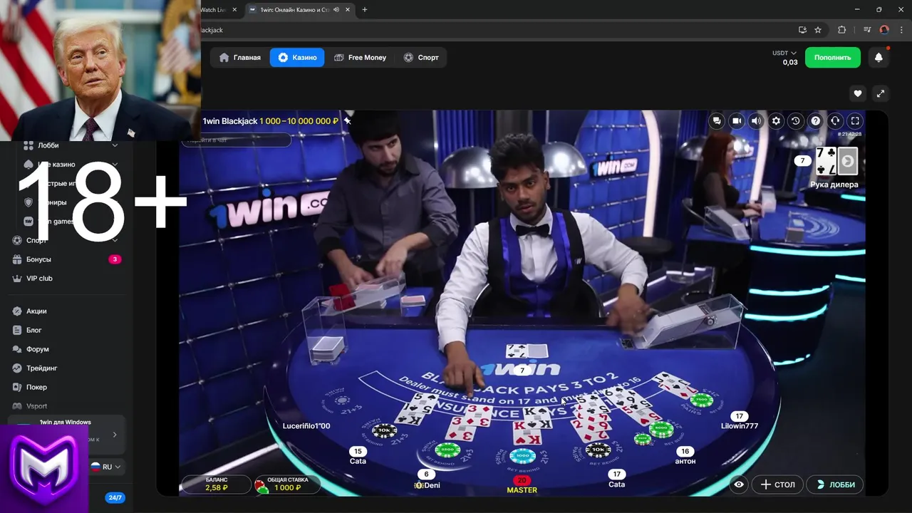This screenshot has height=513, width=912.
Task: Click ОБЩАЯ СТАВКА 1 000 ₽ indicator
Action: [288, 484]
